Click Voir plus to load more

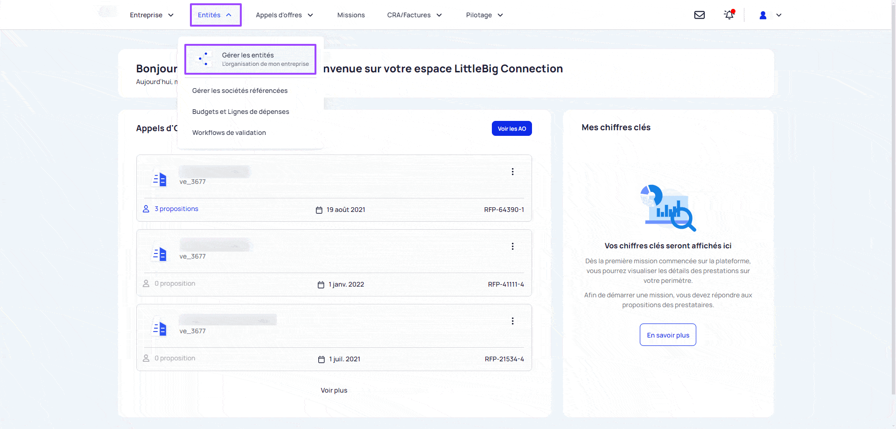[x=334, y=390]
